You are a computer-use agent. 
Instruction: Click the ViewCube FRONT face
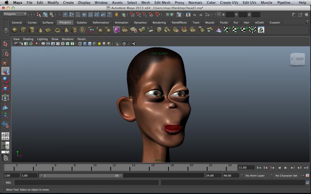point(299,59)
